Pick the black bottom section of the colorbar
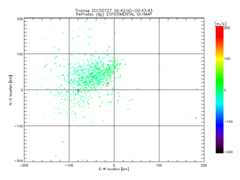The image size is (240, 180). tap(220, 151)
